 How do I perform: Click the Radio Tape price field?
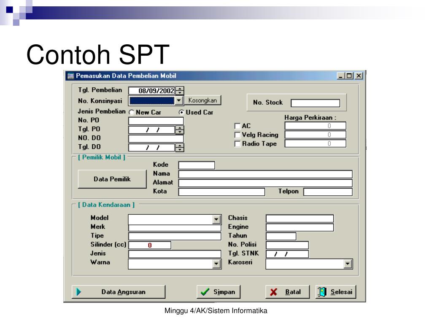coord(316,143)
